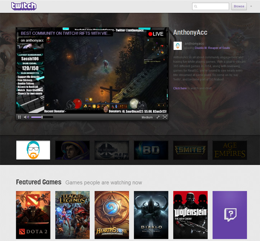
Task: Open the Diablo game cover
Action: [151, 215]
